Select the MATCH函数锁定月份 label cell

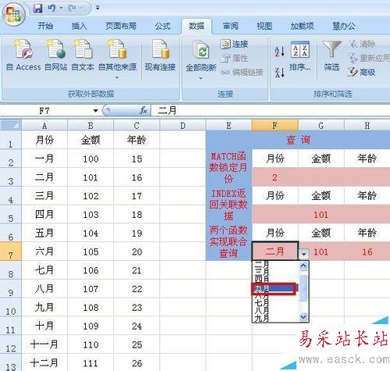point(229,167)
